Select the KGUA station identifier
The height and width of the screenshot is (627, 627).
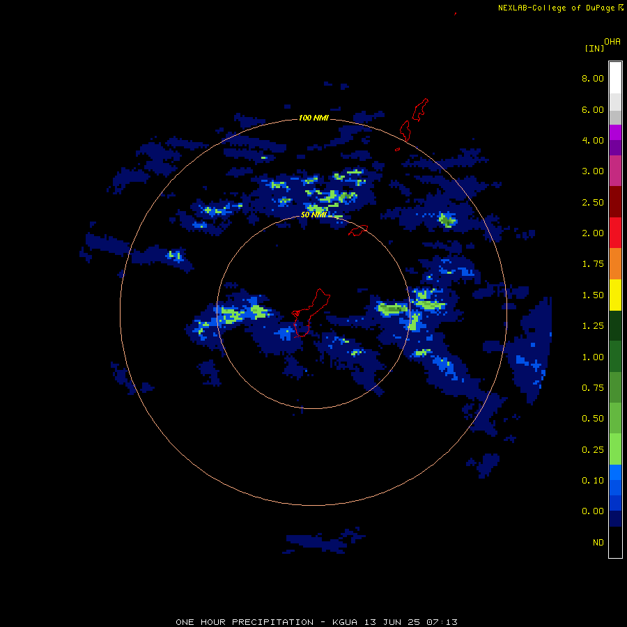click(x=345, y=622)
